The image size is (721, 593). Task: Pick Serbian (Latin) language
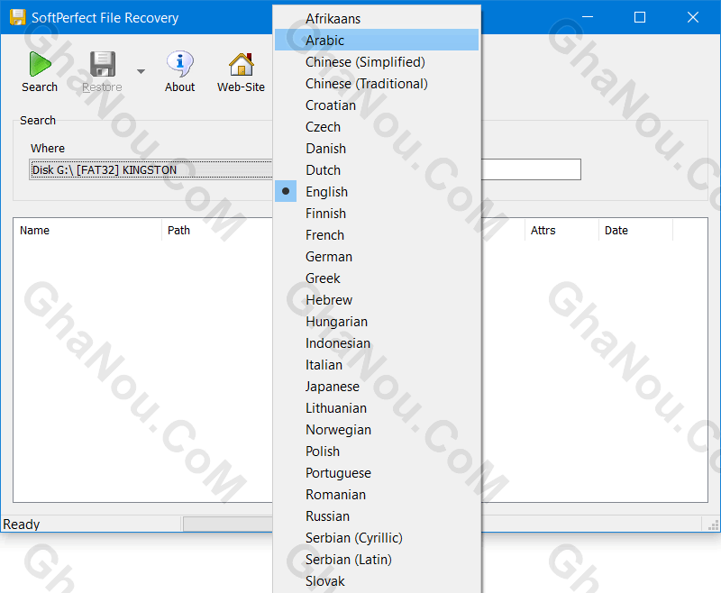377,559
